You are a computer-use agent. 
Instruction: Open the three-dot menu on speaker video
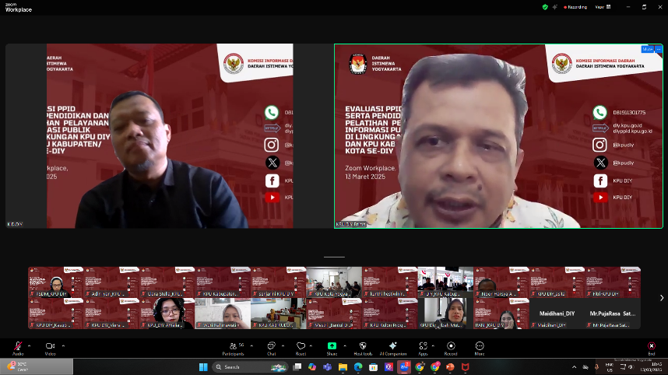658,49
